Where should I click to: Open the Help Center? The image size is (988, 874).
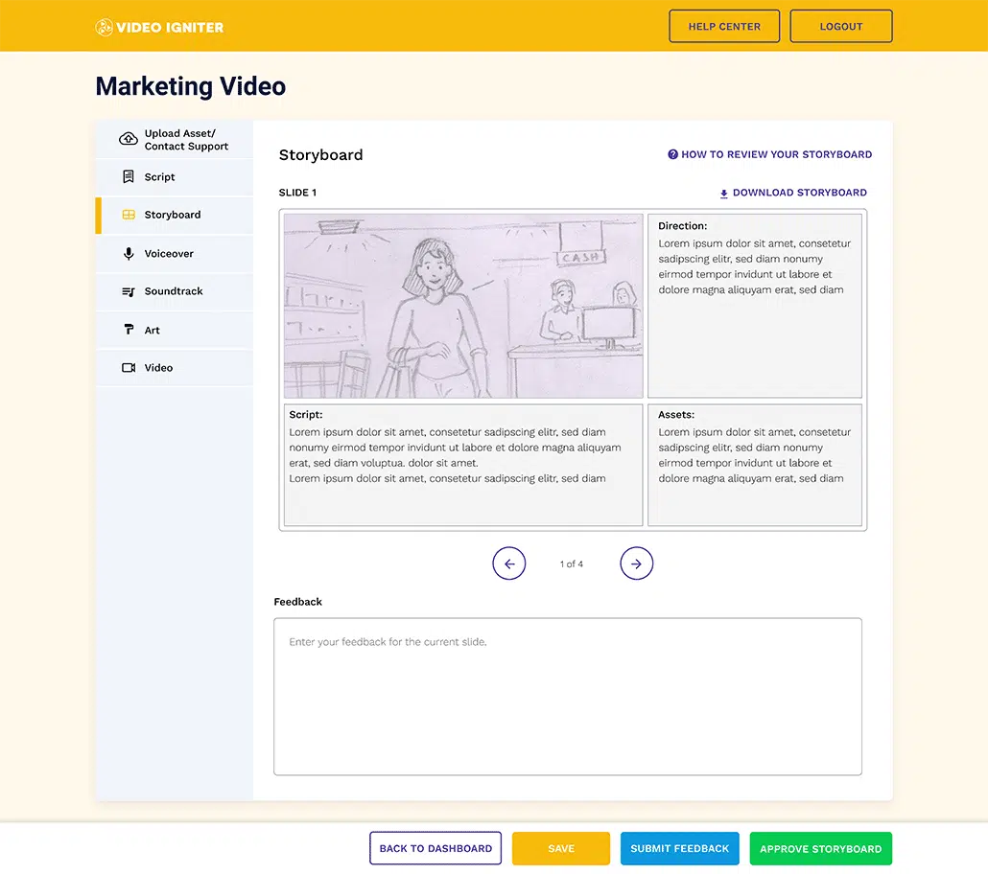[724, 26]
